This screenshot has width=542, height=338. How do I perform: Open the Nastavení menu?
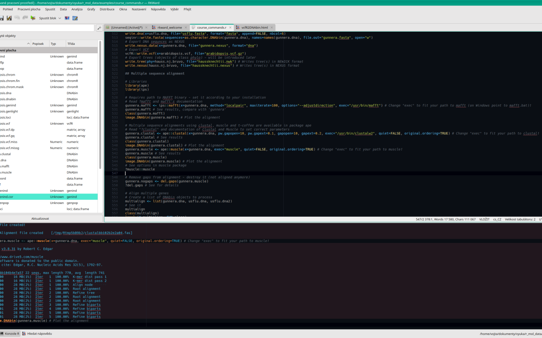(139, 9)
